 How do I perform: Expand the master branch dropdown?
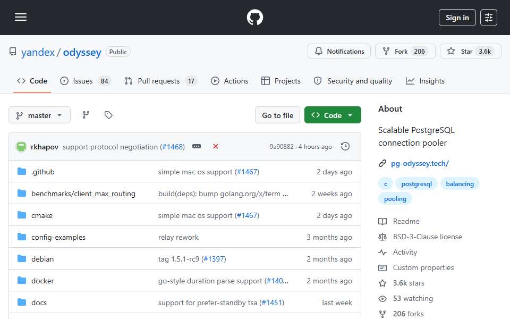(39, 115)
